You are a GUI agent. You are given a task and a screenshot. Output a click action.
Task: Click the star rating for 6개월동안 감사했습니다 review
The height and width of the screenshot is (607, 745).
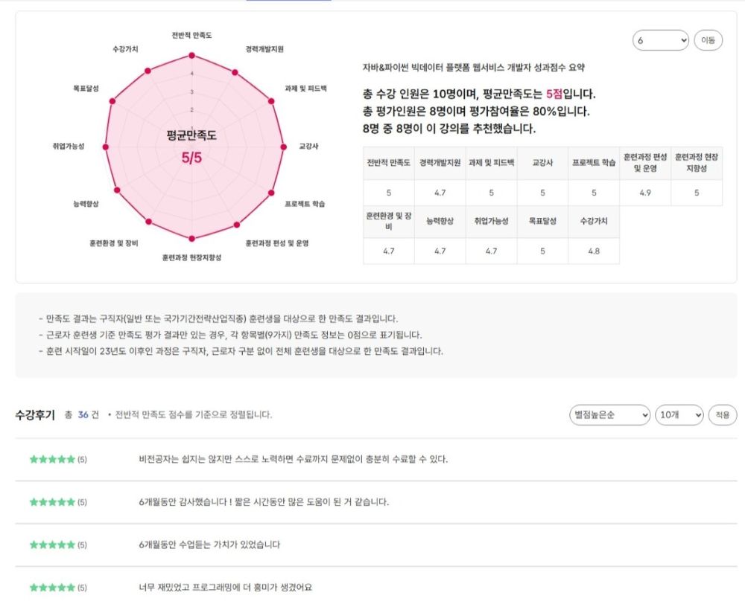tap(52, 502)
